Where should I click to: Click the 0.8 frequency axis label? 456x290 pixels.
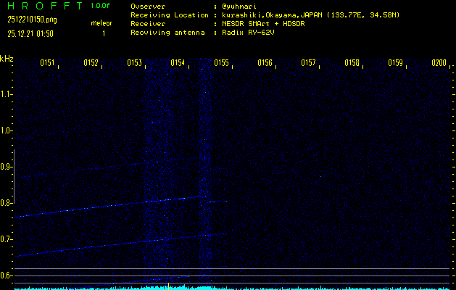[x=7, y=203]
